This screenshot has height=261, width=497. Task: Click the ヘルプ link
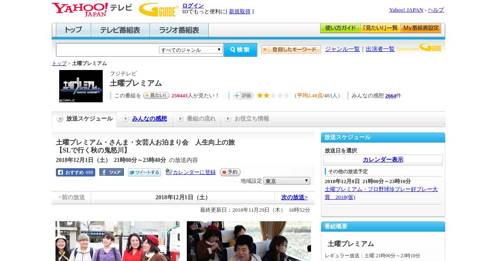click(436, 10)
